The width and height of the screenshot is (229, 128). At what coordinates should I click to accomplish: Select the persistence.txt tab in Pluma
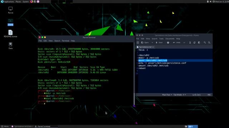(x=145, y=47)
